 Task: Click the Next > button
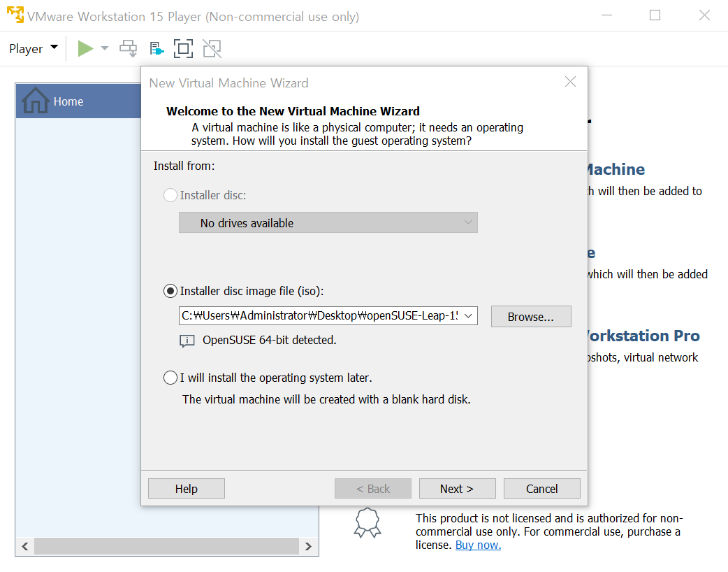click(457, 489)
